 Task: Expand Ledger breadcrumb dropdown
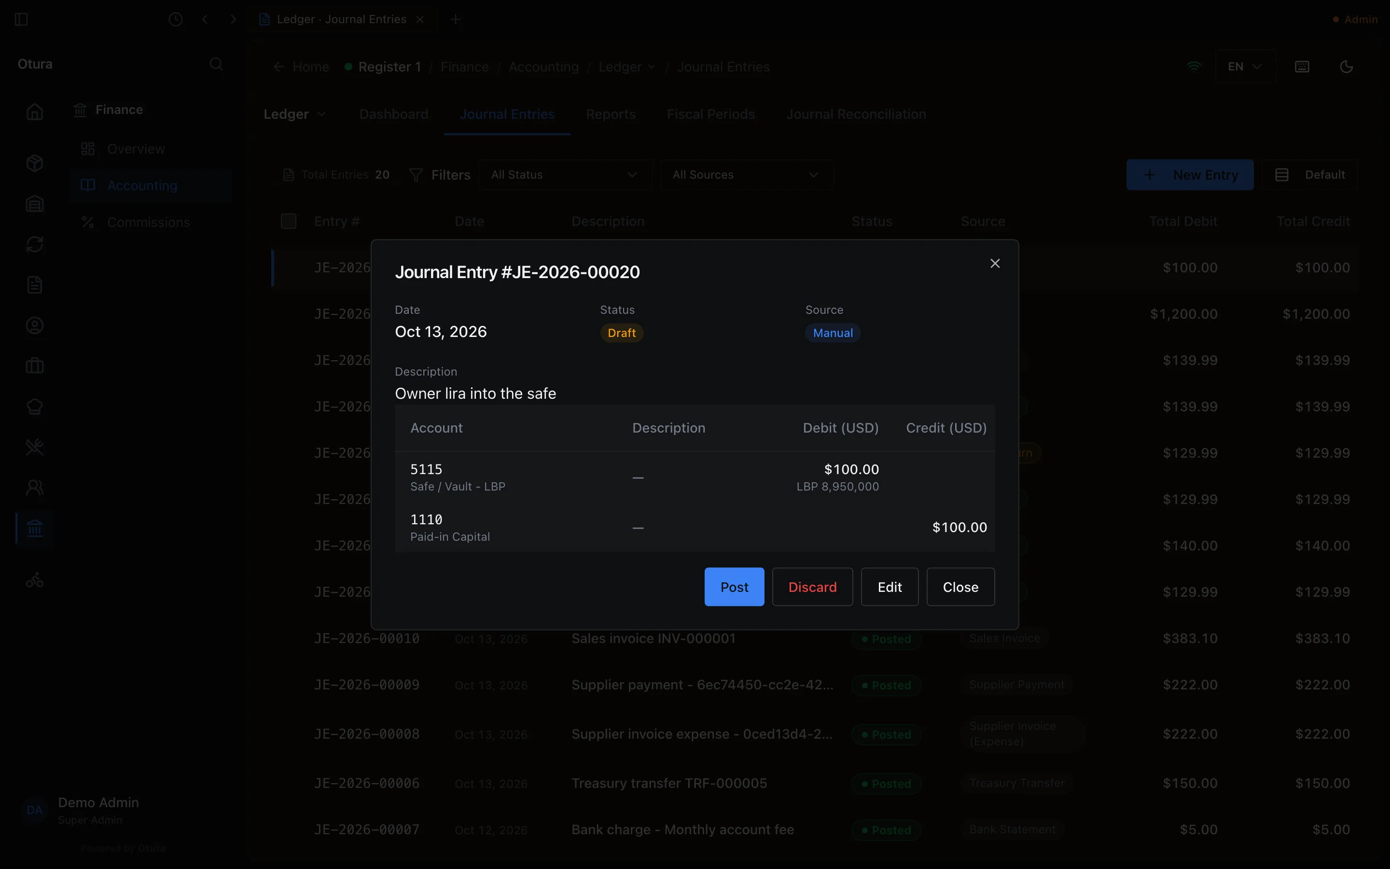[626, 67]
